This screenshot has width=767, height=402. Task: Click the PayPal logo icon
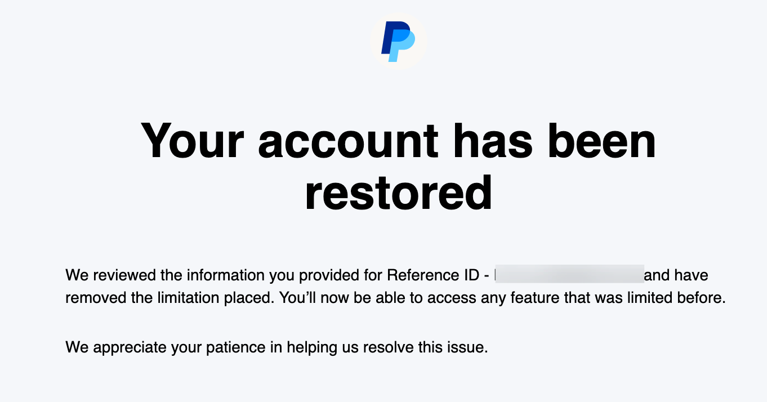[398, 41]
